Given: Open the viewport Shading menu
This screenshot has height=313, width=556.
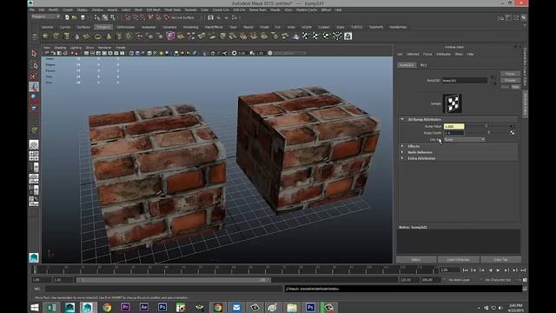Looking at the screenshot, I should [60, 47].
